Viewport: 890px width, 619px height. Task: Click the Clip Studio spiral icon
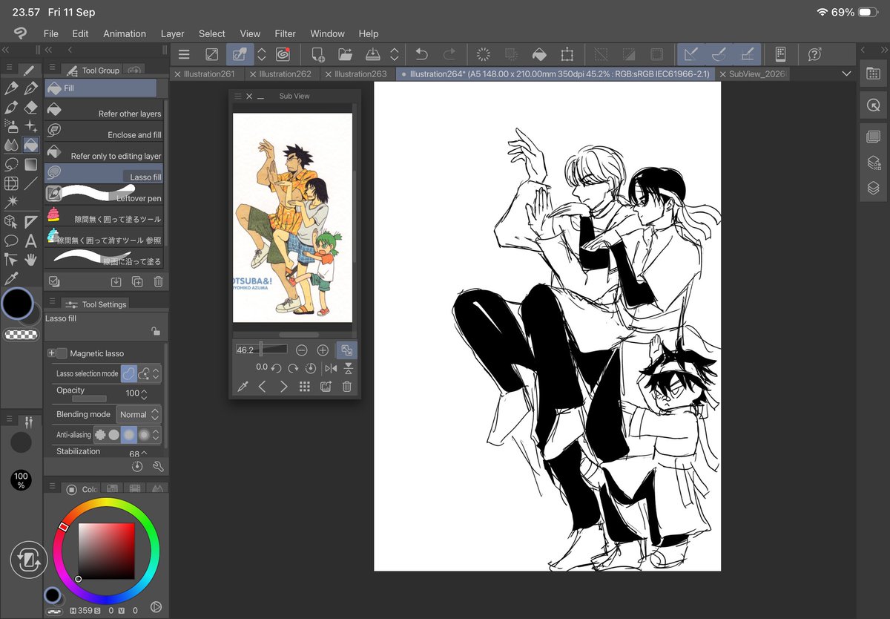283,54
